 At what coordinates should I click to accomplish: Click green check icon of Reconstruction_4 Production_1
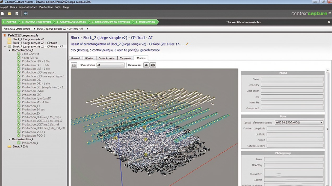click(x=19, y=143)
